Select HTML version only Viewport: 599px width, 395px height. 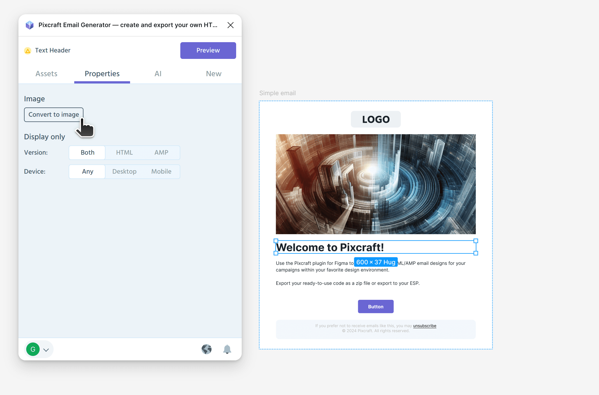point(124,153)
